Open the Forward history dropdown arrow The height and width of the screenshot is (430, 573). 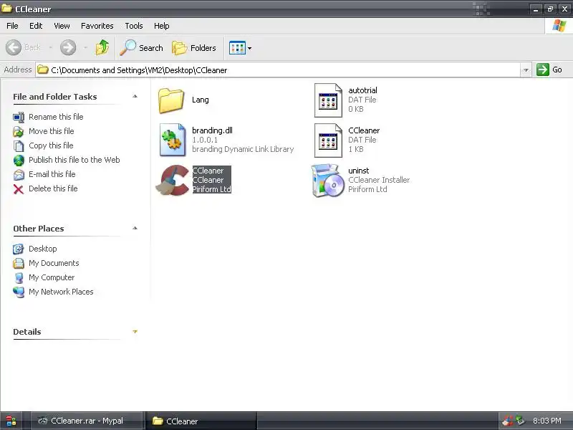click(x=85, y=47)
